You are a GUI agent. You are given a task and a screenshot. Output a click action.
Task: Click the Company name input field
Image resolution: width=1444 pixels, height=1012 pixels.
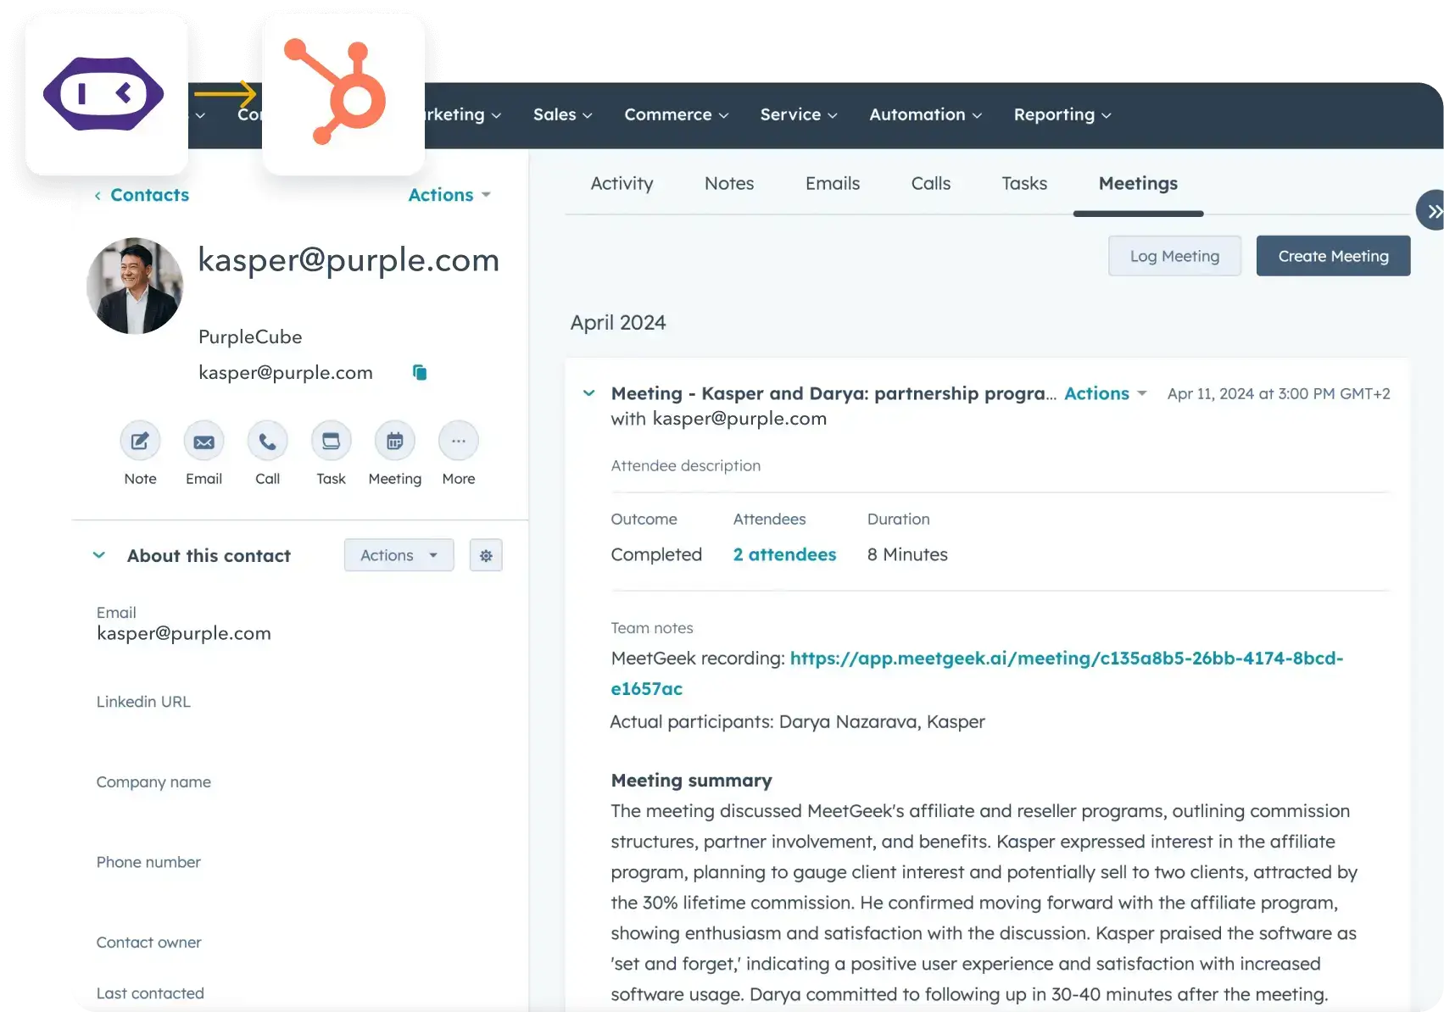click(254, 809)
